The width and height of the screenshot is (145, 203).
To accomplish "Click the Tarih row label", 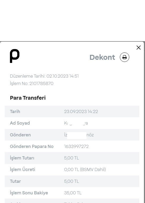I will click(15, 111).
